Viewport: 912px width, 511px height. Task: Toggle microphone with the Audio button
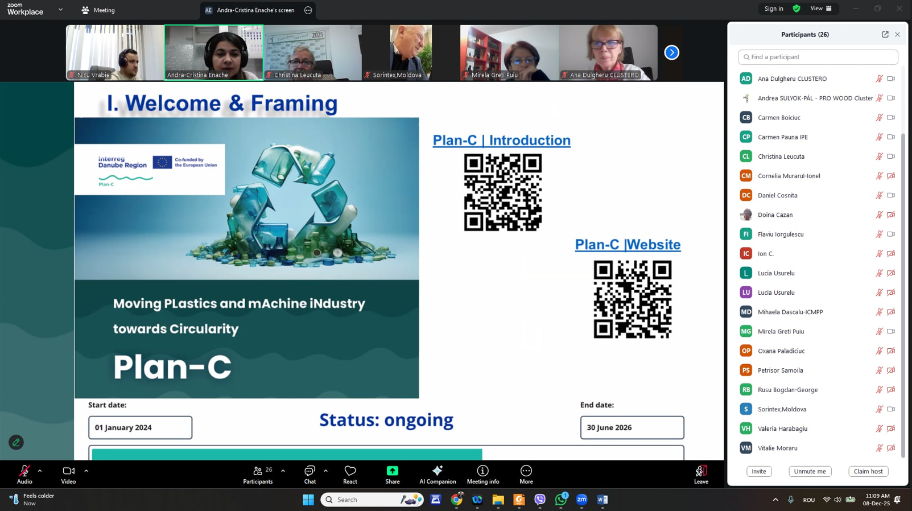pos(24,474)
